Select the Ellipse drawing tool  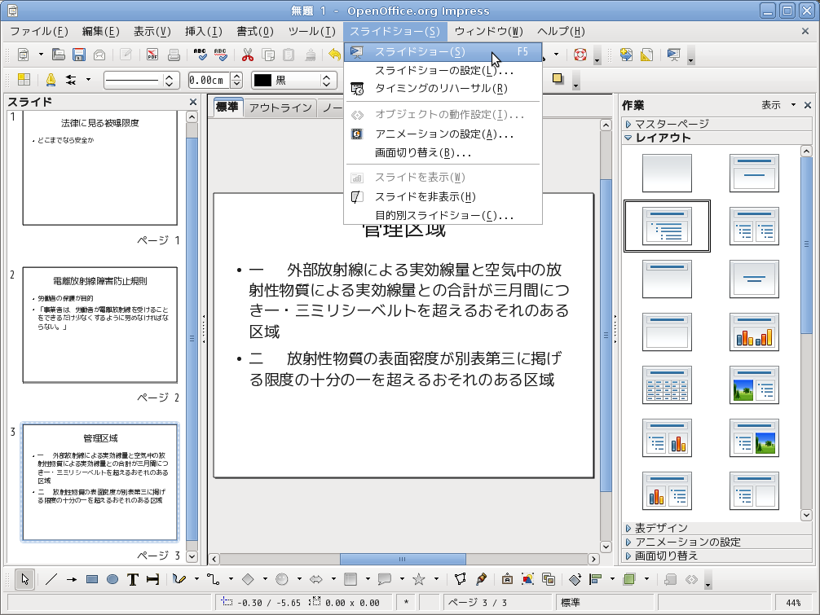[112, 579]
